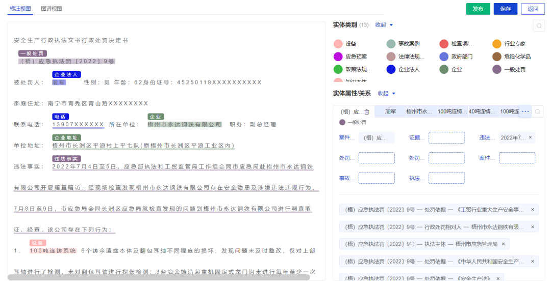
Task: Remove the 《工贸行业重大生产安全事… relation tag
Action: pos(532,209)
